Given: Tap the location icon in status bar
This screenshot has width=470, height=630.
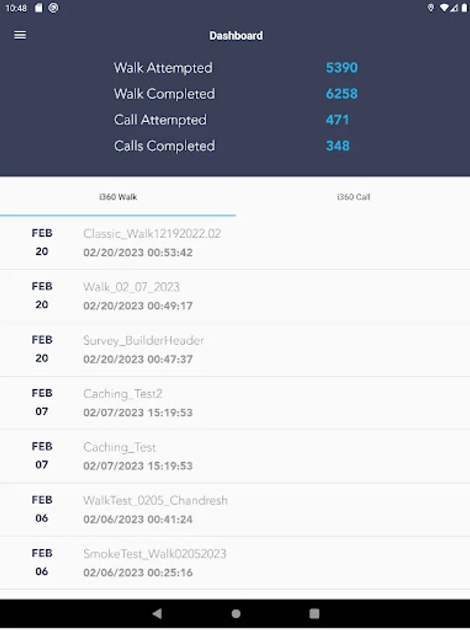Looking at the screenshot, I should 430,8.
